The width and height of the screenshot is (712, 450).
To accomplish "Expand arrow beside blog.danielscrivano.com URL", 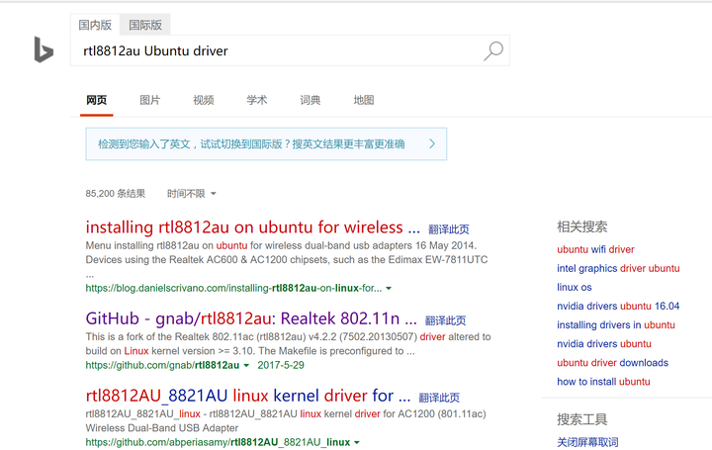I will [x=389, y=289].
